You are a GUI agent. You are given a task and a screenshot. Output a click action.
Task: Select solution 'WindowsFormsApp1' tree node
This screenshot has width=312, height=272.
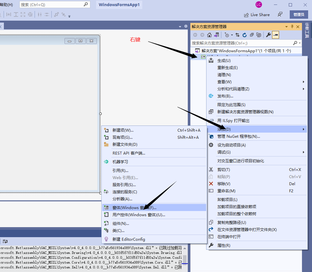point(246,51)
